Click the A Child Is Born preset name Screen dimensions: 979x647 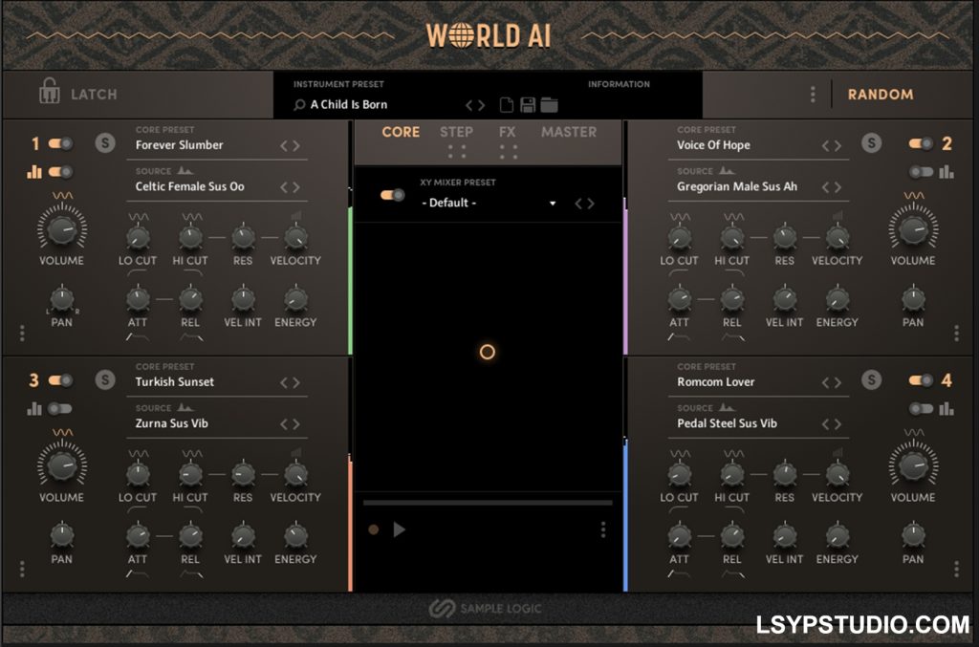pos(349,105)
